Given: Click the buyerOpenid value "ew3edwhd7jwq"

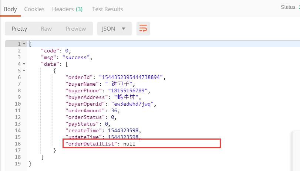Looking at the screenshot, I should pyautogui.click(x=132, y=104).
